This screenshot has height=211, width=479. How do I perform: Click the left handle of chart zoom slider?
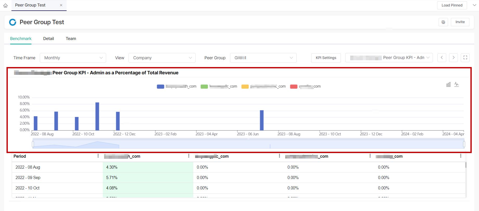33,144
